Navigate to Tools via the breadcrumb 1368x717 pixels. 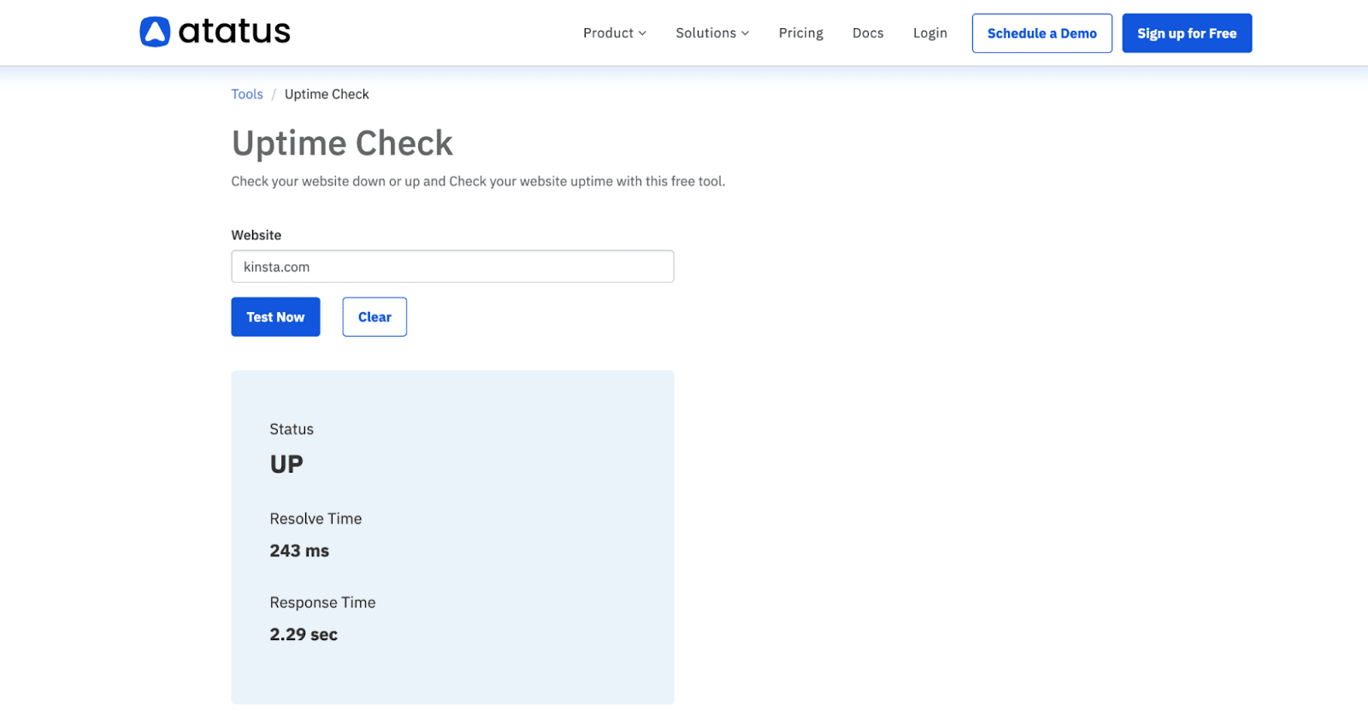[247, 94]
